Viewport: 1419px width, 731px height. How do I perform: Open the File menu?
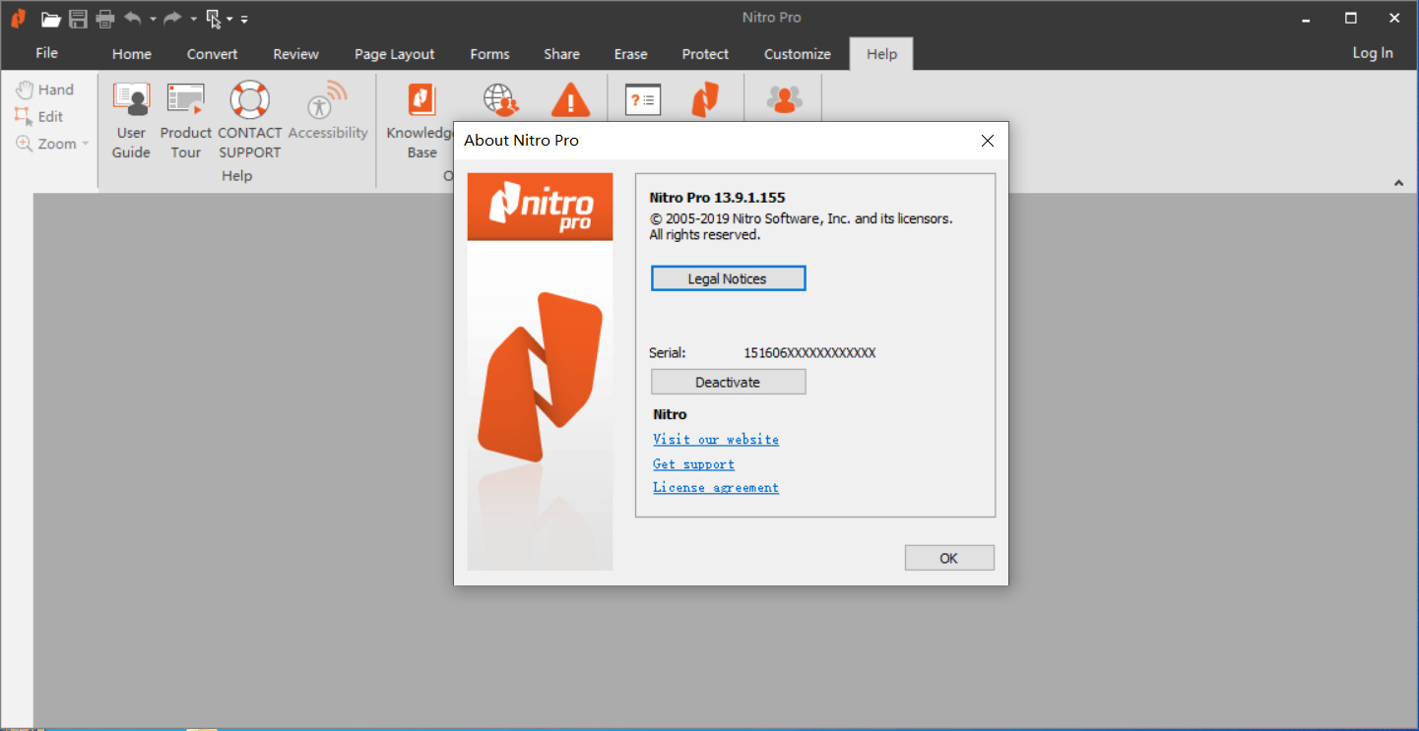pos(46,53)
